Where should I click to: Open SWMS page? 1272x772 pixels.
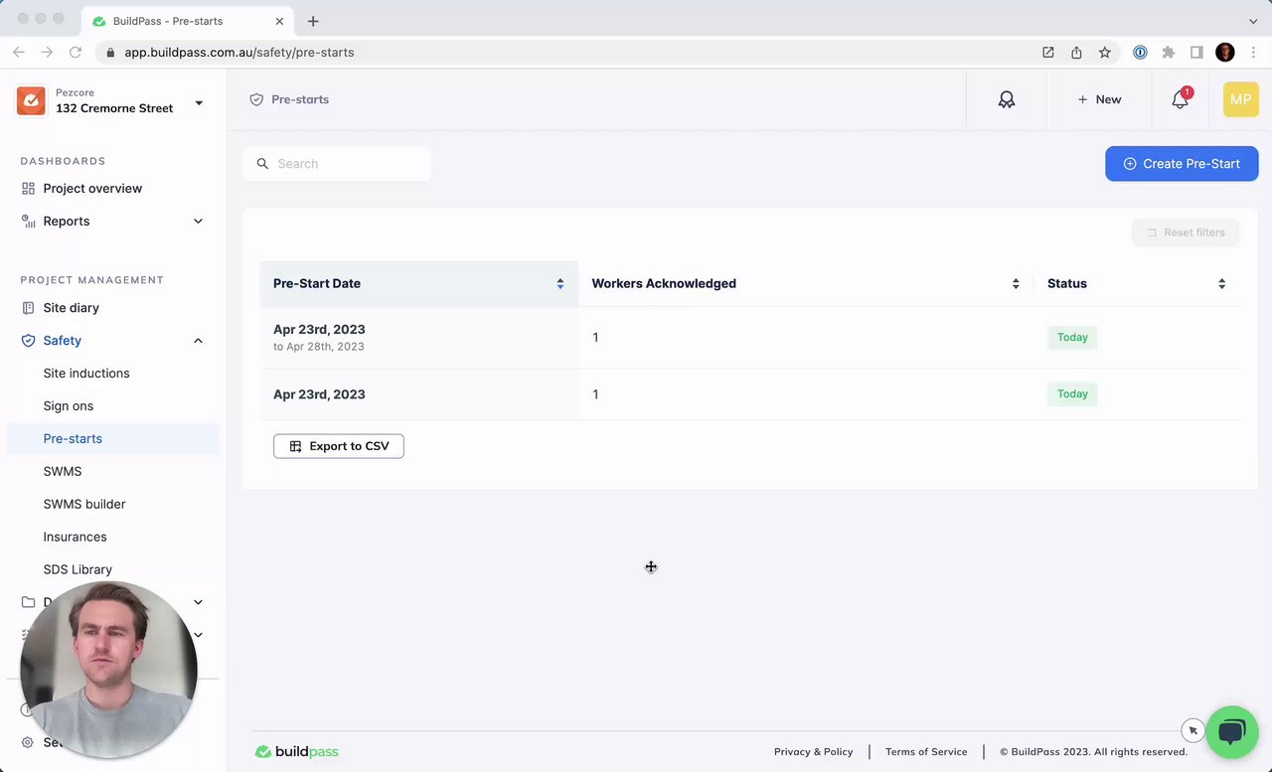tap(63, 472)
